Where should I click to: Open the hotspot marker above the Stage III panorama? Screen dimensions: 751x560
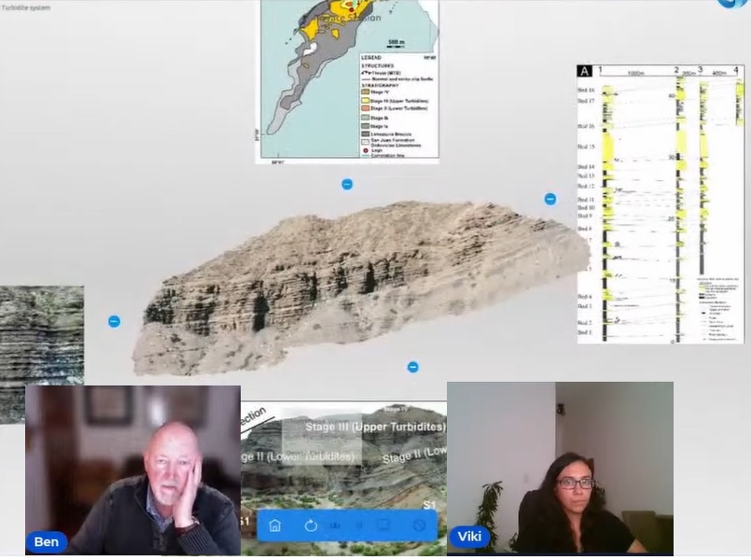click(x=413, y=367)
